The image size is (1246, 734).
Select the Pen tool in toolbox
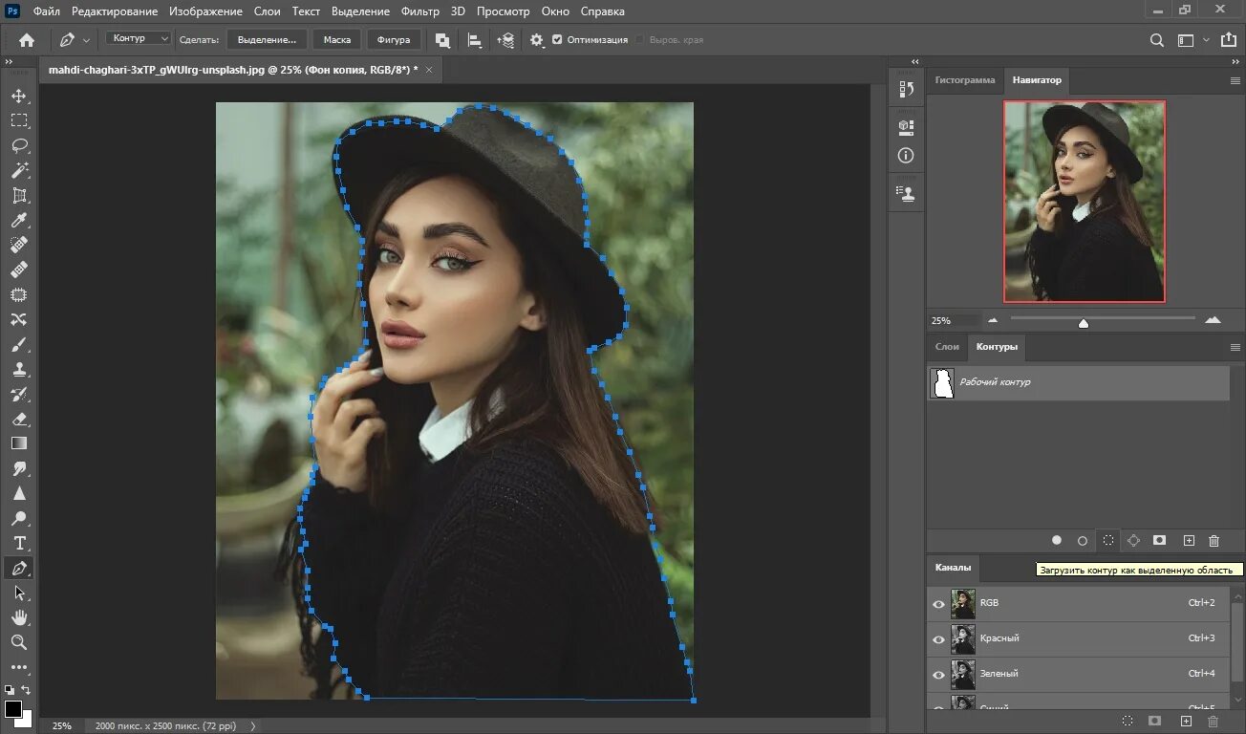[x=19, y=569]
